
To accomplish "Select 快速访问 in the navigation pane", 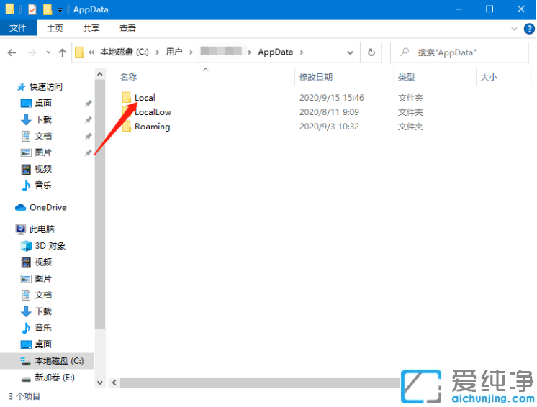I will [x=46, y=87].
